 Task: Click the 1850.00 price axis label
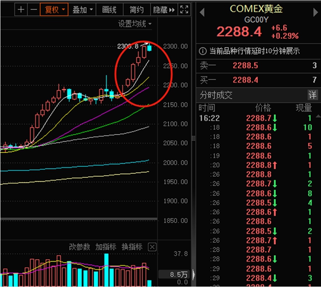(x=175, y=220)
